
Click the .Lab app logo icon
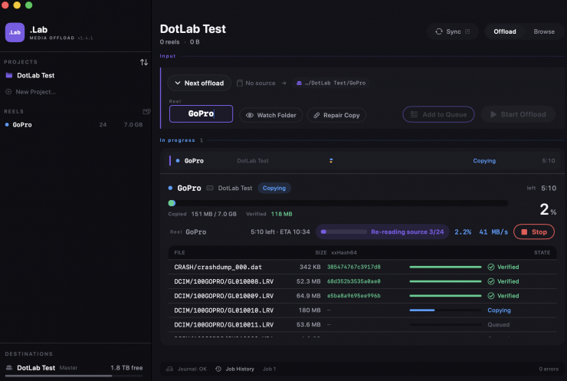tap(15, 32)
